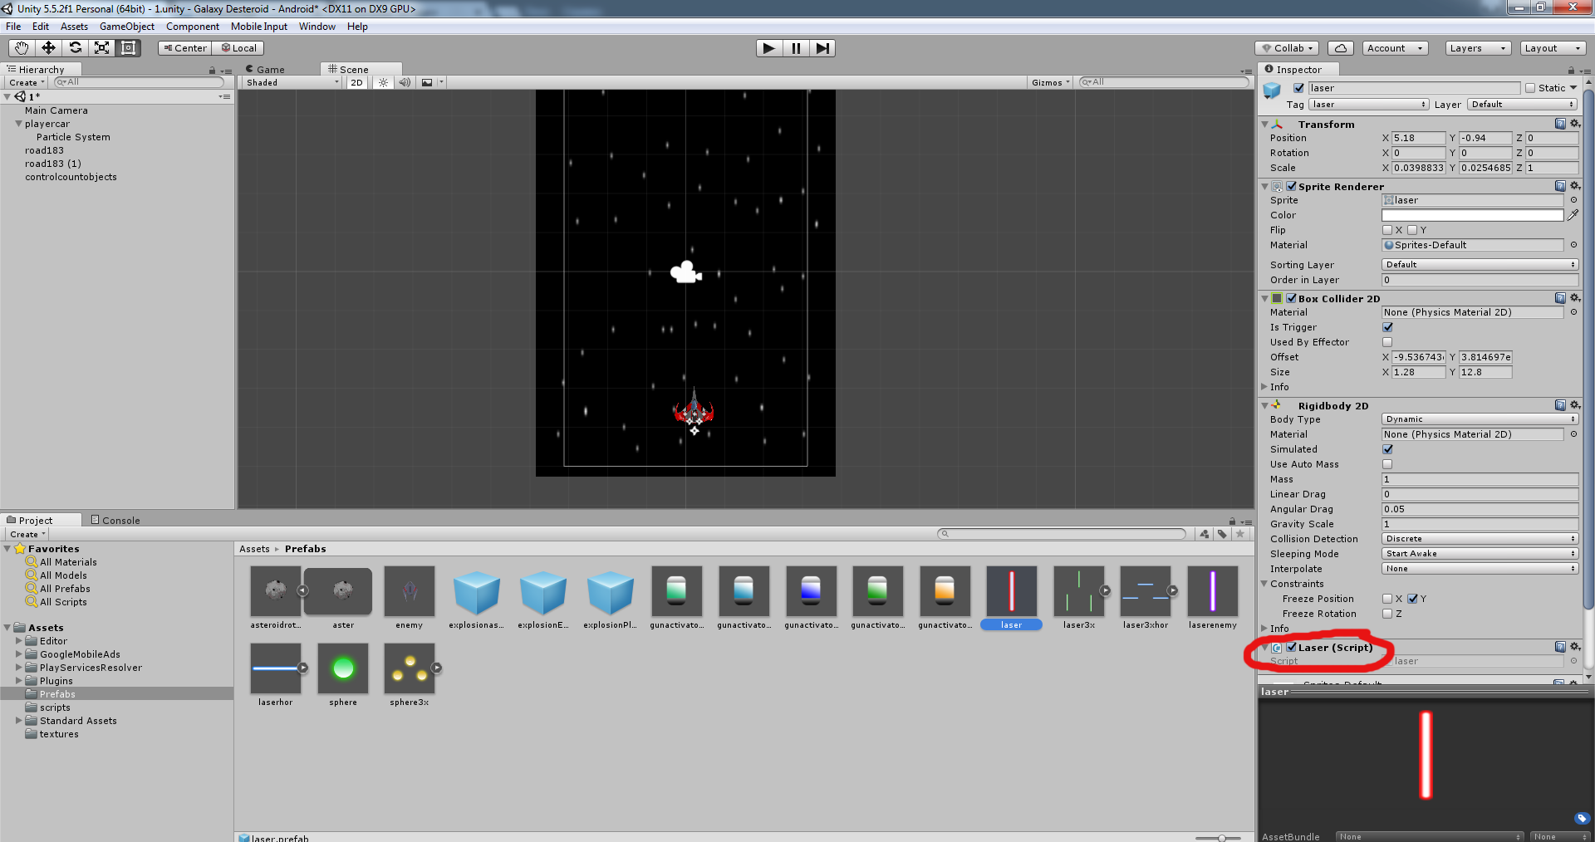Search by label in Project panel
The image size is (1595, 842).
[x=1222, y=534]
